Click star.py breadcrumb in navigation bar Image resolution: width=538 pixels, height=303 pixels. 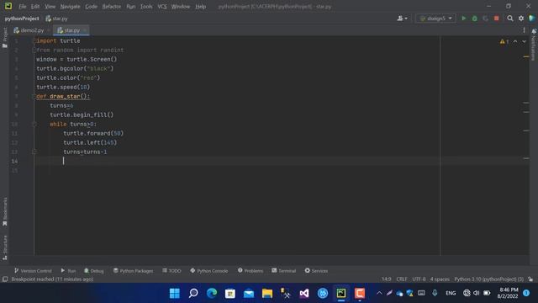[x=57, y=19]
